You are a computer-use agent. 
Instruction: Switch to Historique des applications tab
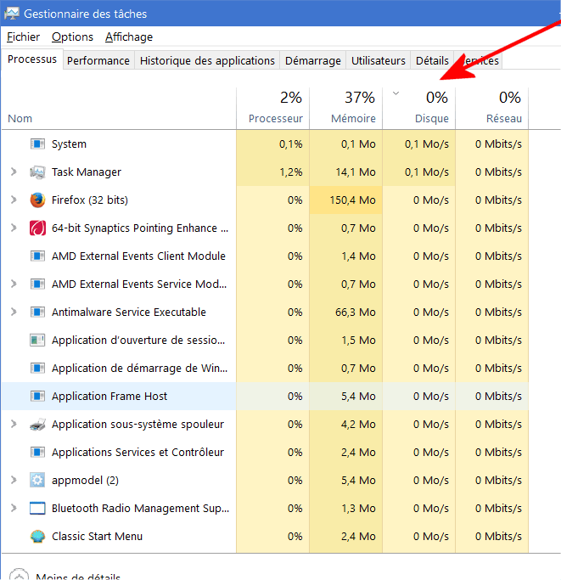[207, 60]
